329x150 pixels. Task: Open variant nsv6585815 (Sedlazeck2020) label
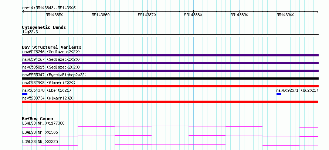pyautogui.click(x=51, y=67)
